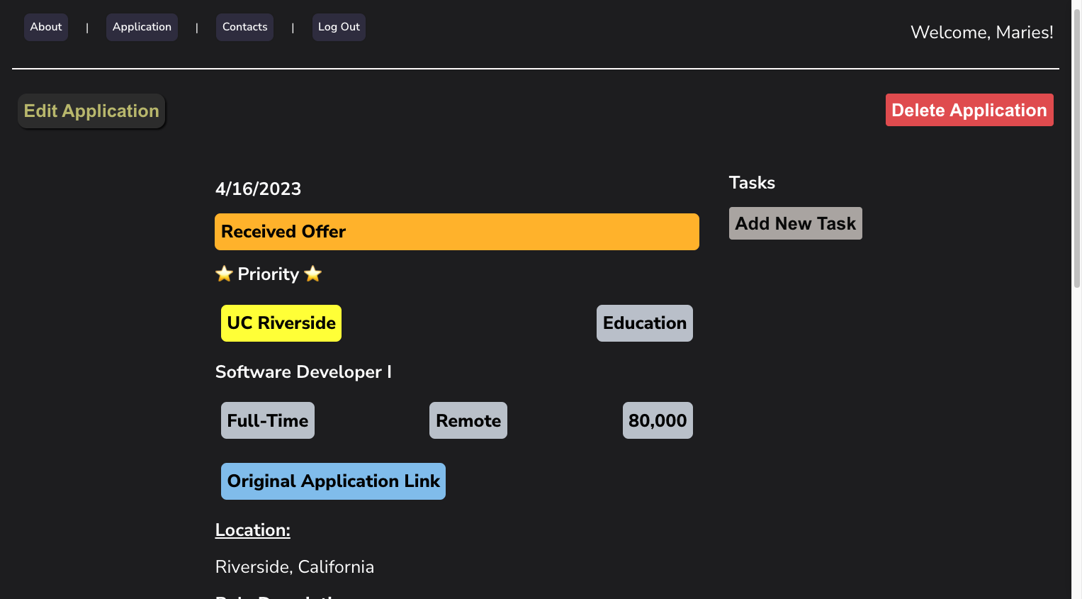The width and height of the screenshot is (1082, 599).
Task: Add a new task
Action: [x=796, y=223]
